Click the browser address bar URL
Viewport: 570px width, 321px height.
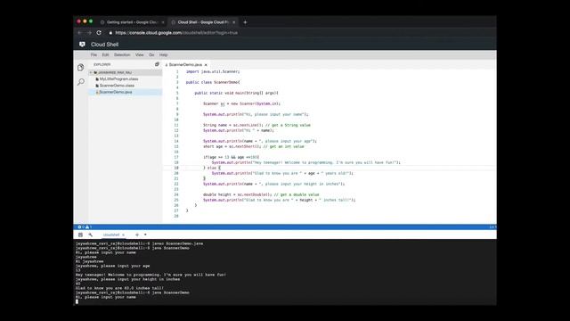click(x=176, y=33)
